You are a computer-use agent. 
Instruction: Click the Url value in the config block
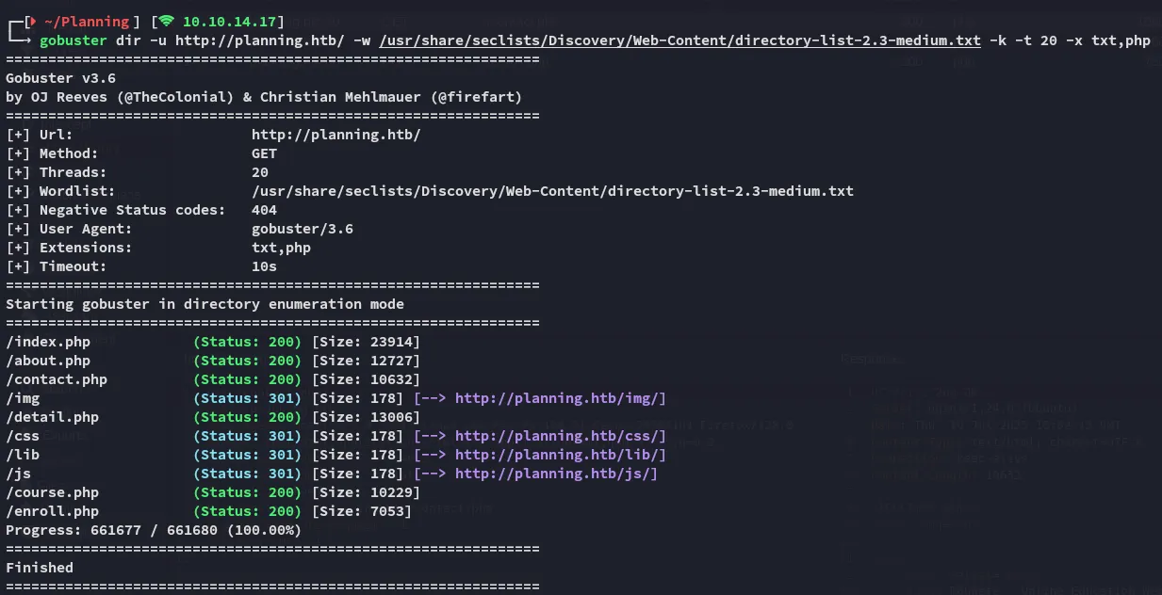(336, 135)
